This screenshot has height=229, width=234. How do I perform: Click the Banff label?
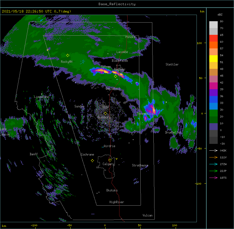pyautogui.click(x=34, y=154)
